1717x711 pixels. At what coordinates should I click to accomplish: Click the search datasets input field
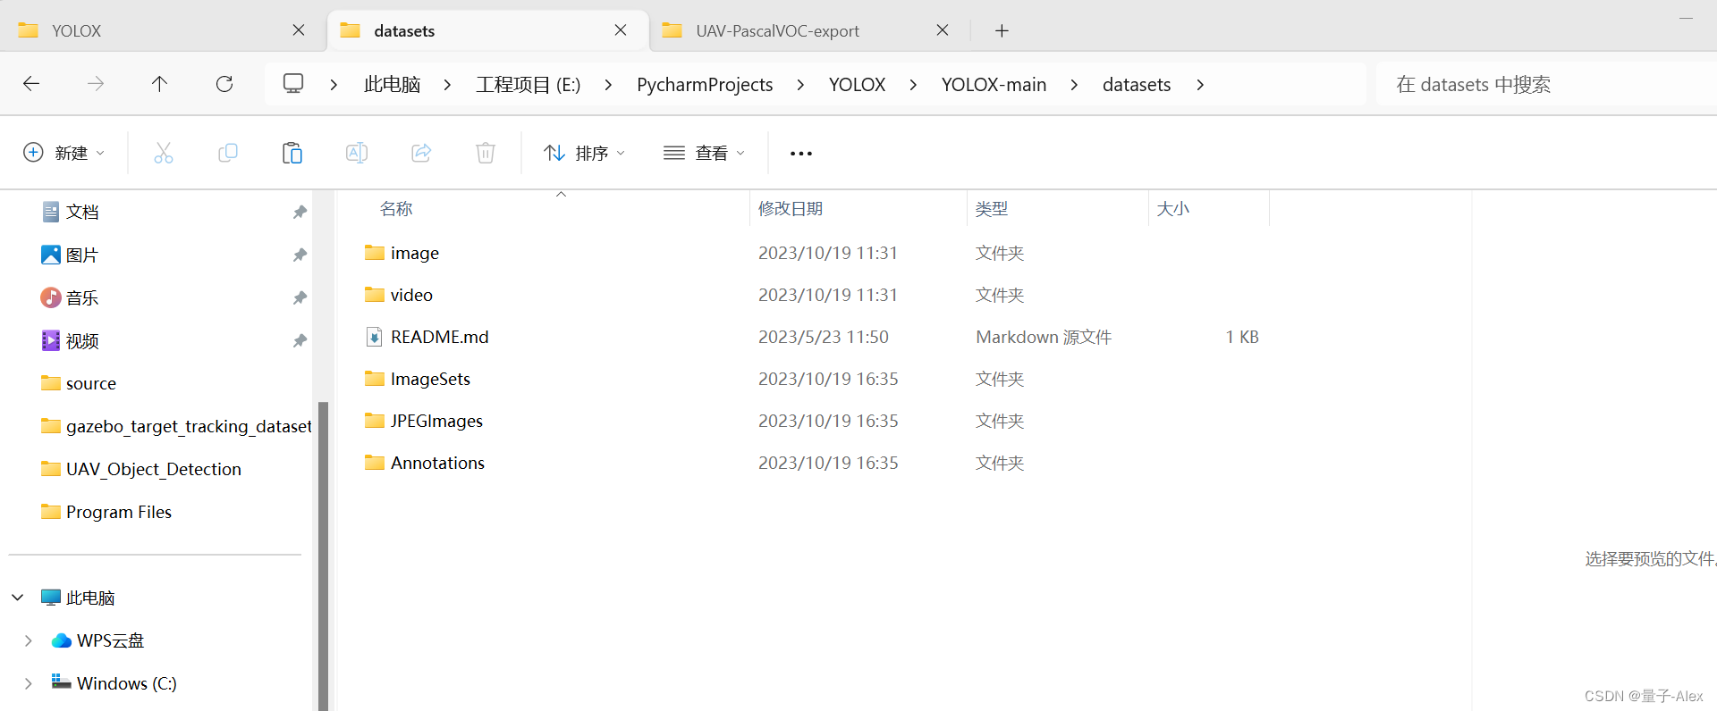click(x=1546, y=84)
